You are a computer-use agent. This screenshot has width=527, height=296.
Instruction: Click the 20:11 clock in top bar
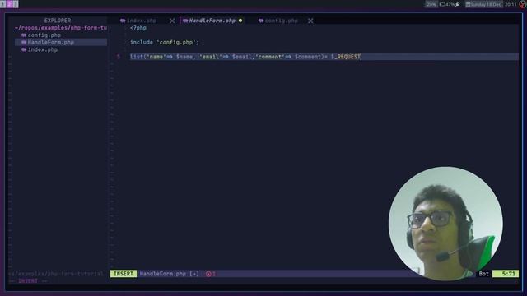click(511, 4)
